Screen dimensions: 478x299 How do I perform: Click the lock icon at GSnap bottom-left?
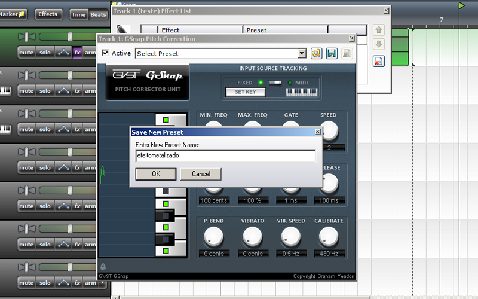103,266
